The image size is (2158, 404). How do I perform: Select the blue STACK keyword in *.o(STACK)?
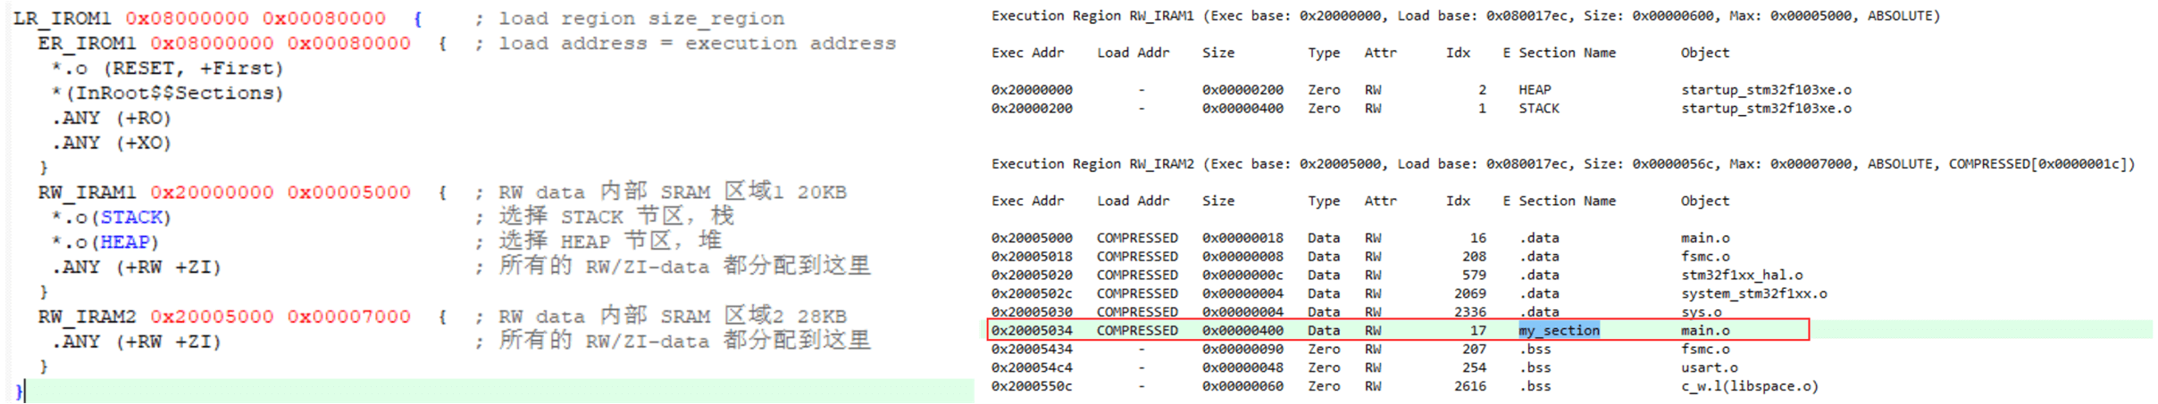pyautogui.click(x=131, y=218)
